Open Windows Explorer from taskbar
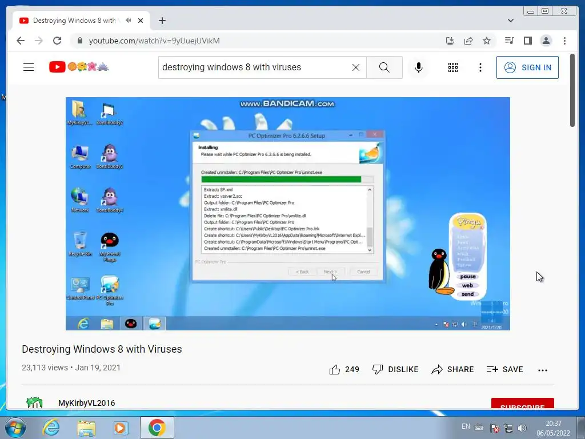This screenshot has width=585, height=439. click(x=86, y=428)
